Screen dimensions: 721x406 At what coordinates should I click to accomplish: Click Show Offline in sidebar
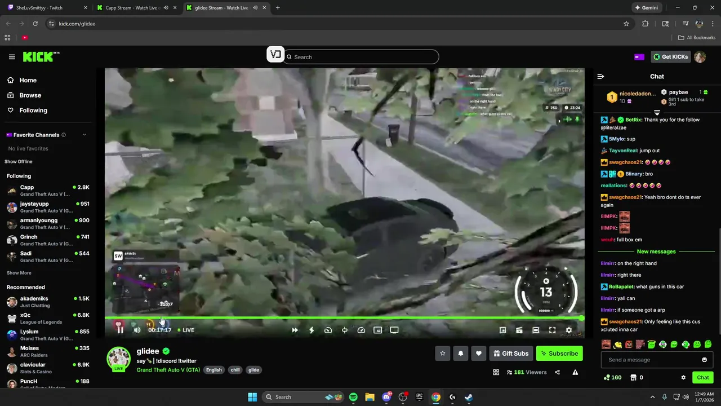19,162
